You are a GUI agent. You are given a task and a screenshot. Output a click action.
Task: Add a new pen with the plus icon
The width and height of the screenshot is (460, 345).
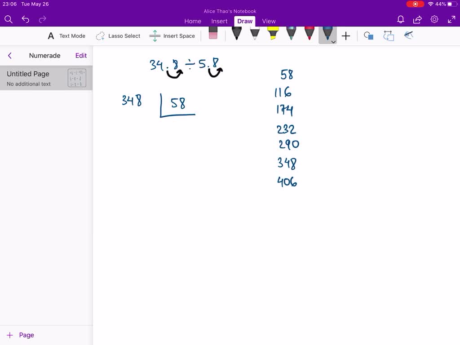[346, 36]
